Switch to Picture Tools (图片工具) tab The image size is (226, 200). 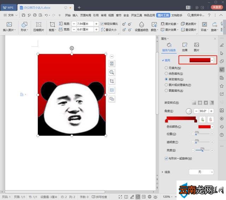[x=163, y=15]
